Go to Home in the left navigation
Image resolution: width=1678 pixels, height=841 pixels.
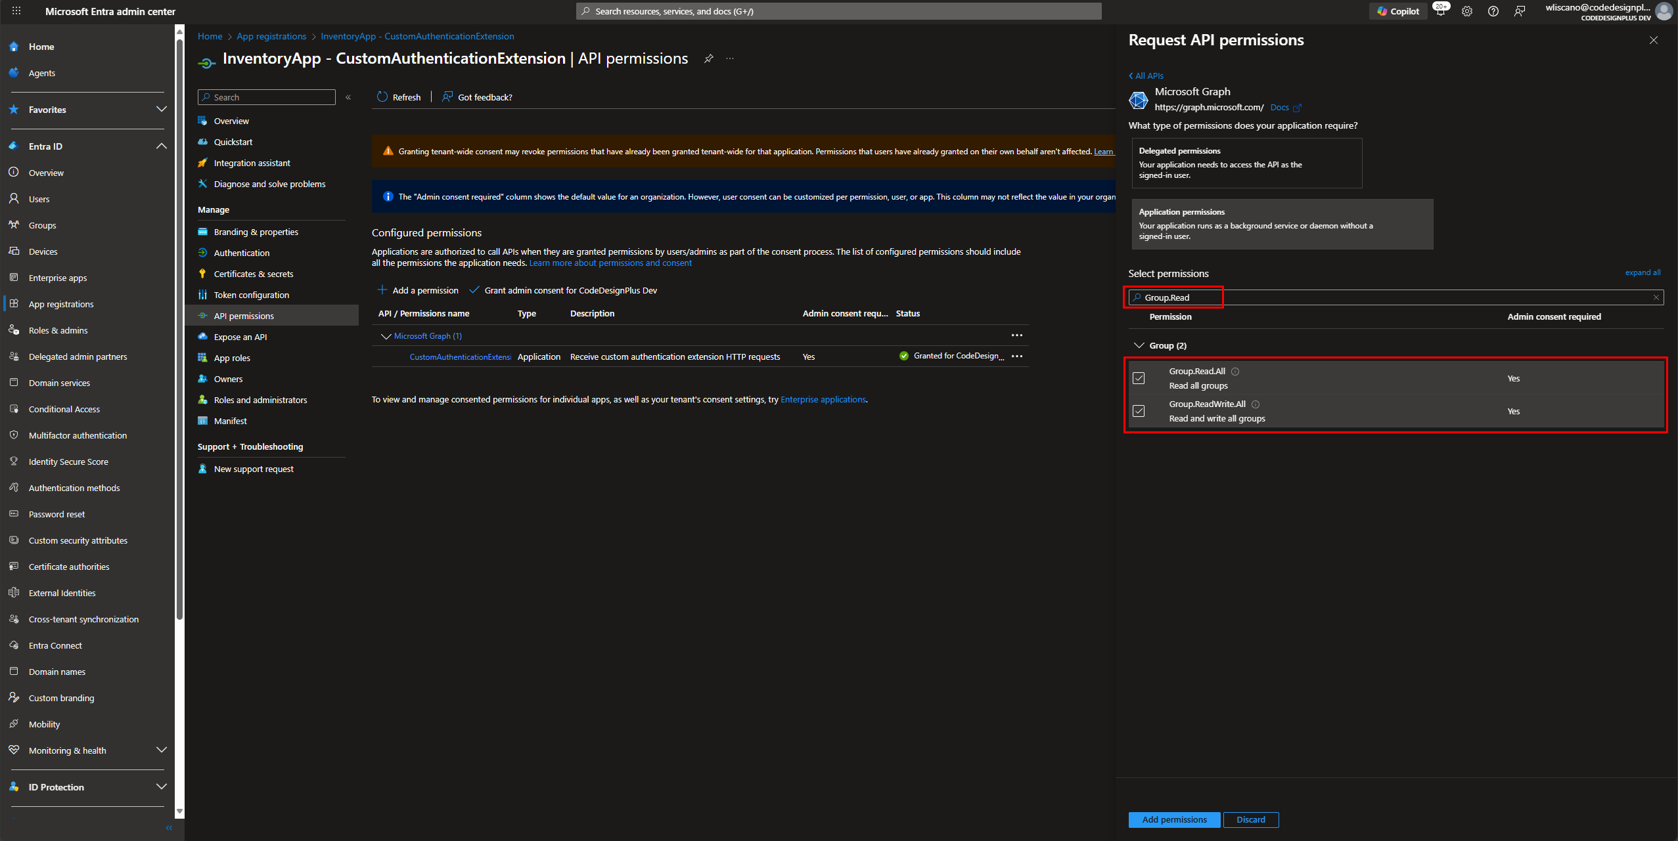coord(41,47)
